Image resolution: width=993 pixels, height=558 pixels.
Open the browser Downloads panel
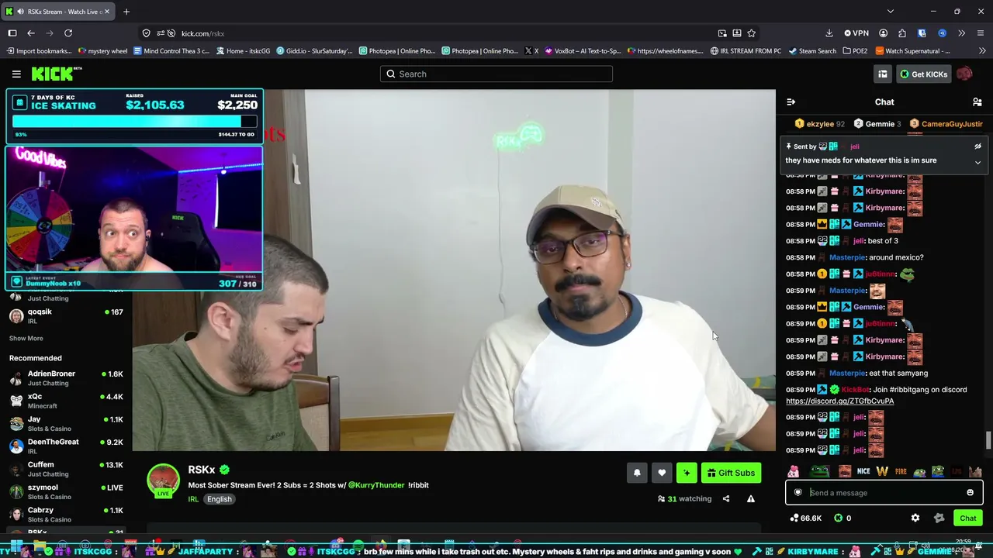coord(829,33)
